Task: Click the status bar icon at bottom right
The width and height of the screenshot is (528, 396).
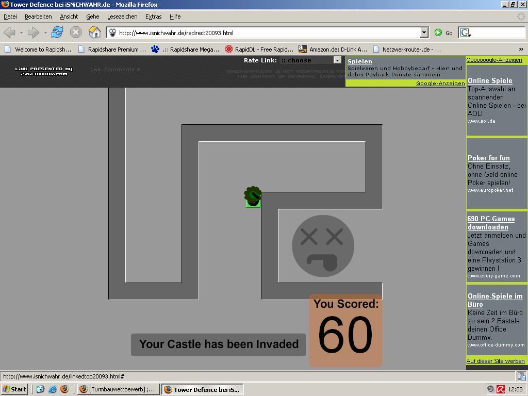Action: tap(522, 376)
